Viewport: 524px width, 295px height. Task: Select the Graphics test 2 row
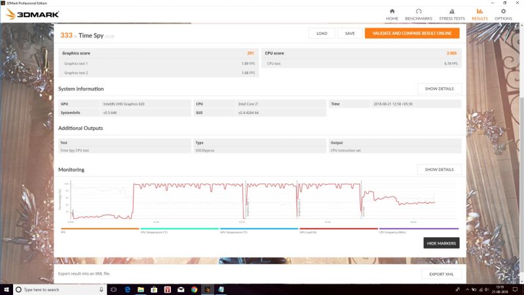(x=159, y=73)
